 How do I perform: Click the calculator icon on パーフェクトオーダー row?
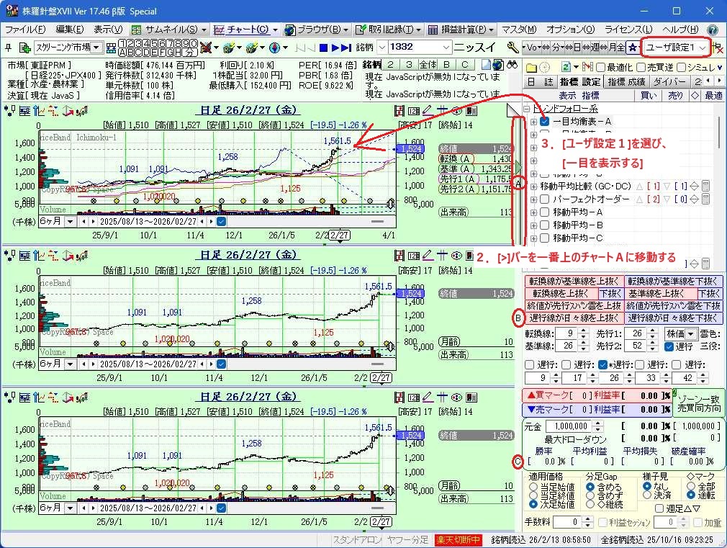pyautogui.click(x=706, y=199)
